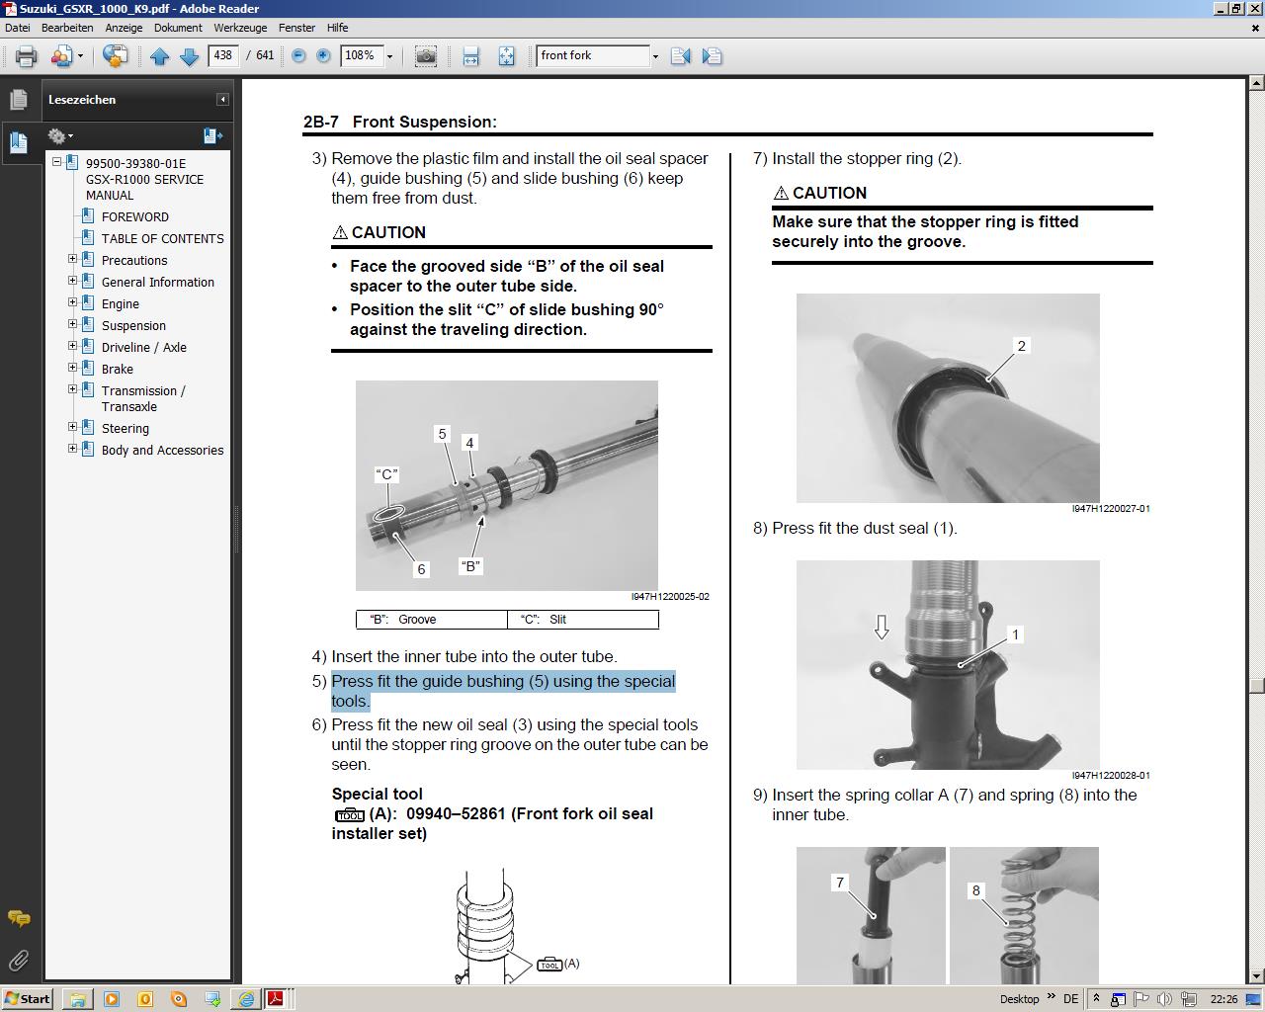The width and height of the screenshot is (1265, 1012).
Task: Switch to Adobe Reader taskbar button
Action: click(x=276, y=999)
